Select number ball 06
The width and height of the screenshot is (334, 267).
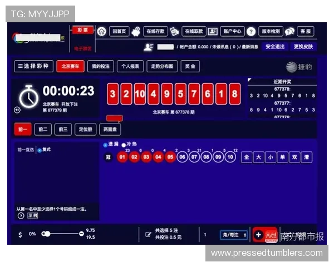(182, 157)
